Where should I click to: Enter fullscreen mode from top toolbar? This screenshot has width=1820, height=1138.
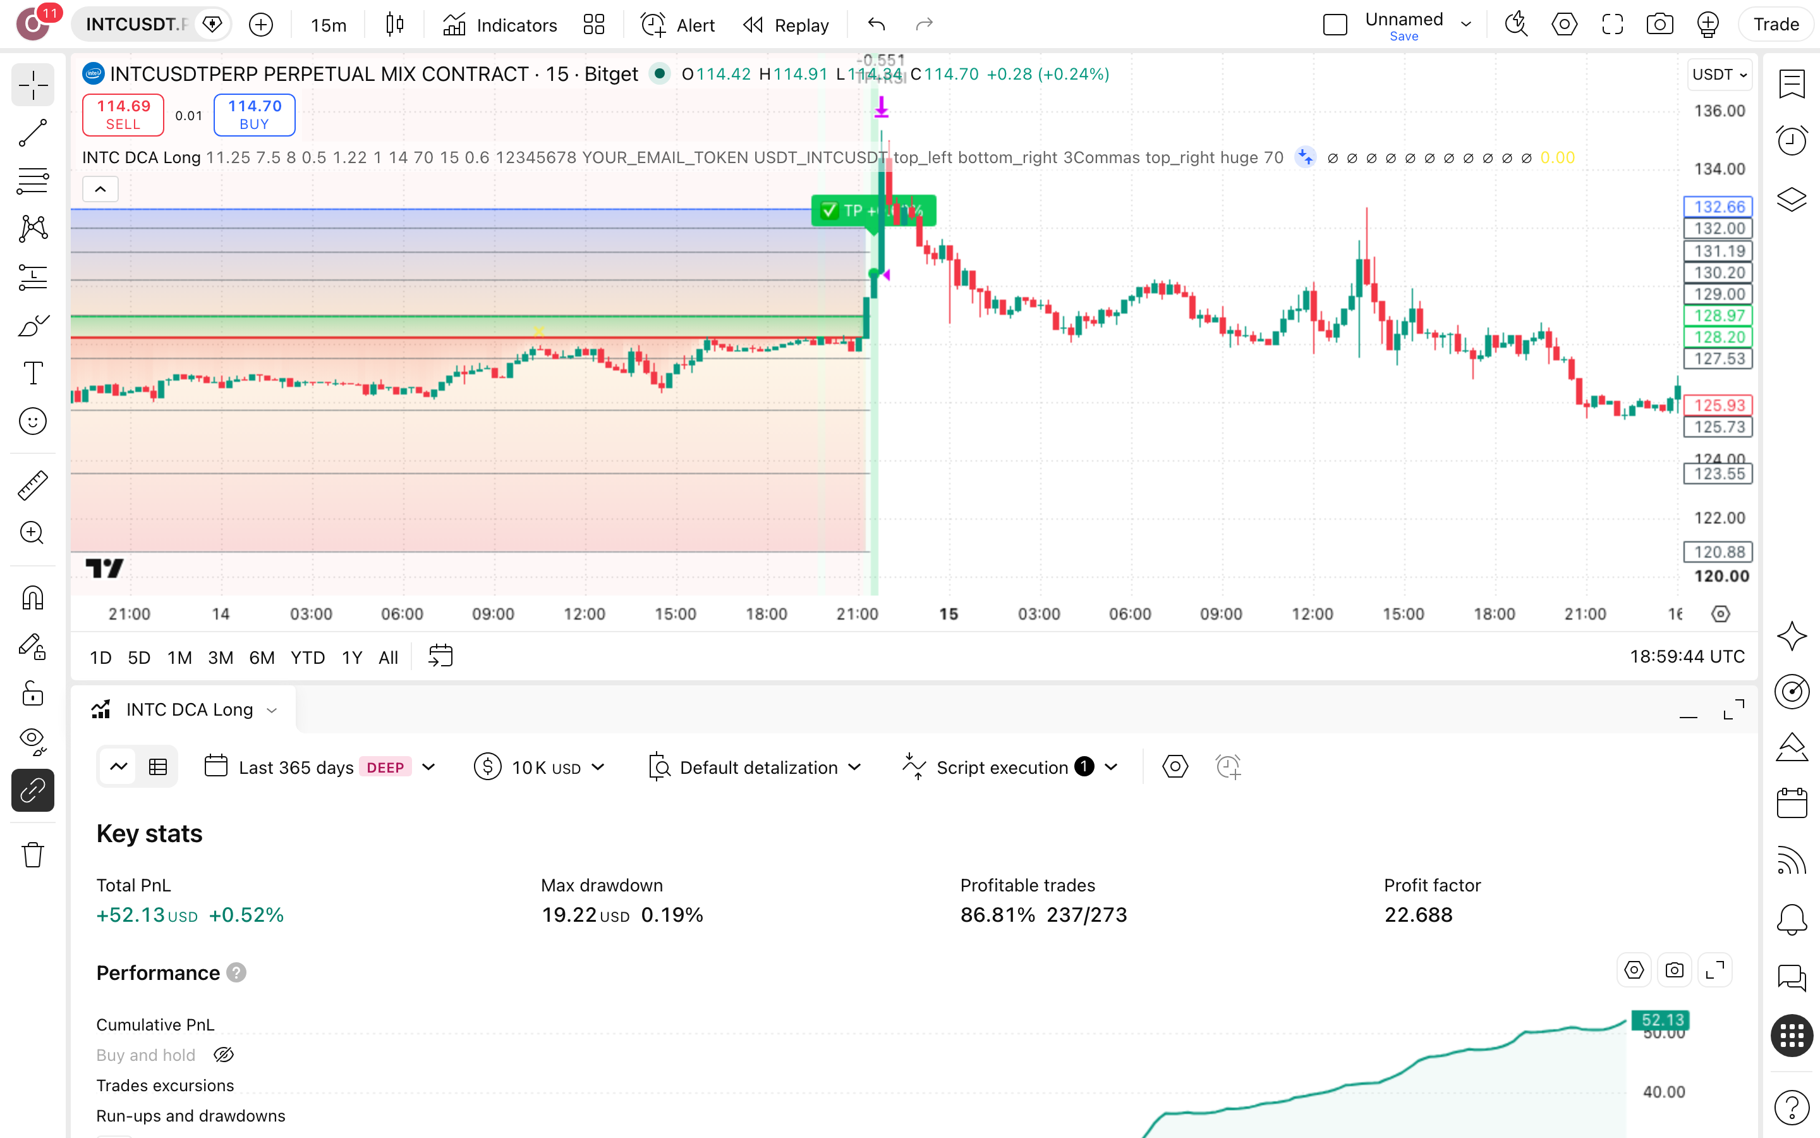pyautogui.click(x=1613, y=25)
